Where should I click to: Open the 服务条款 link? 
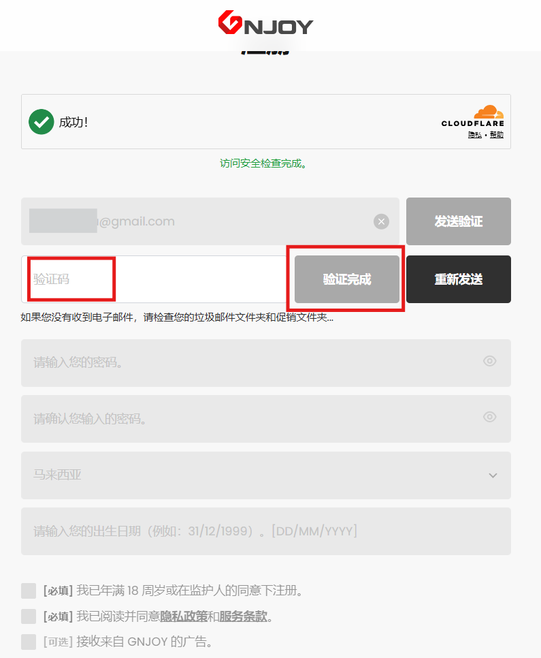pyautogui.click(x=243, y=616)
